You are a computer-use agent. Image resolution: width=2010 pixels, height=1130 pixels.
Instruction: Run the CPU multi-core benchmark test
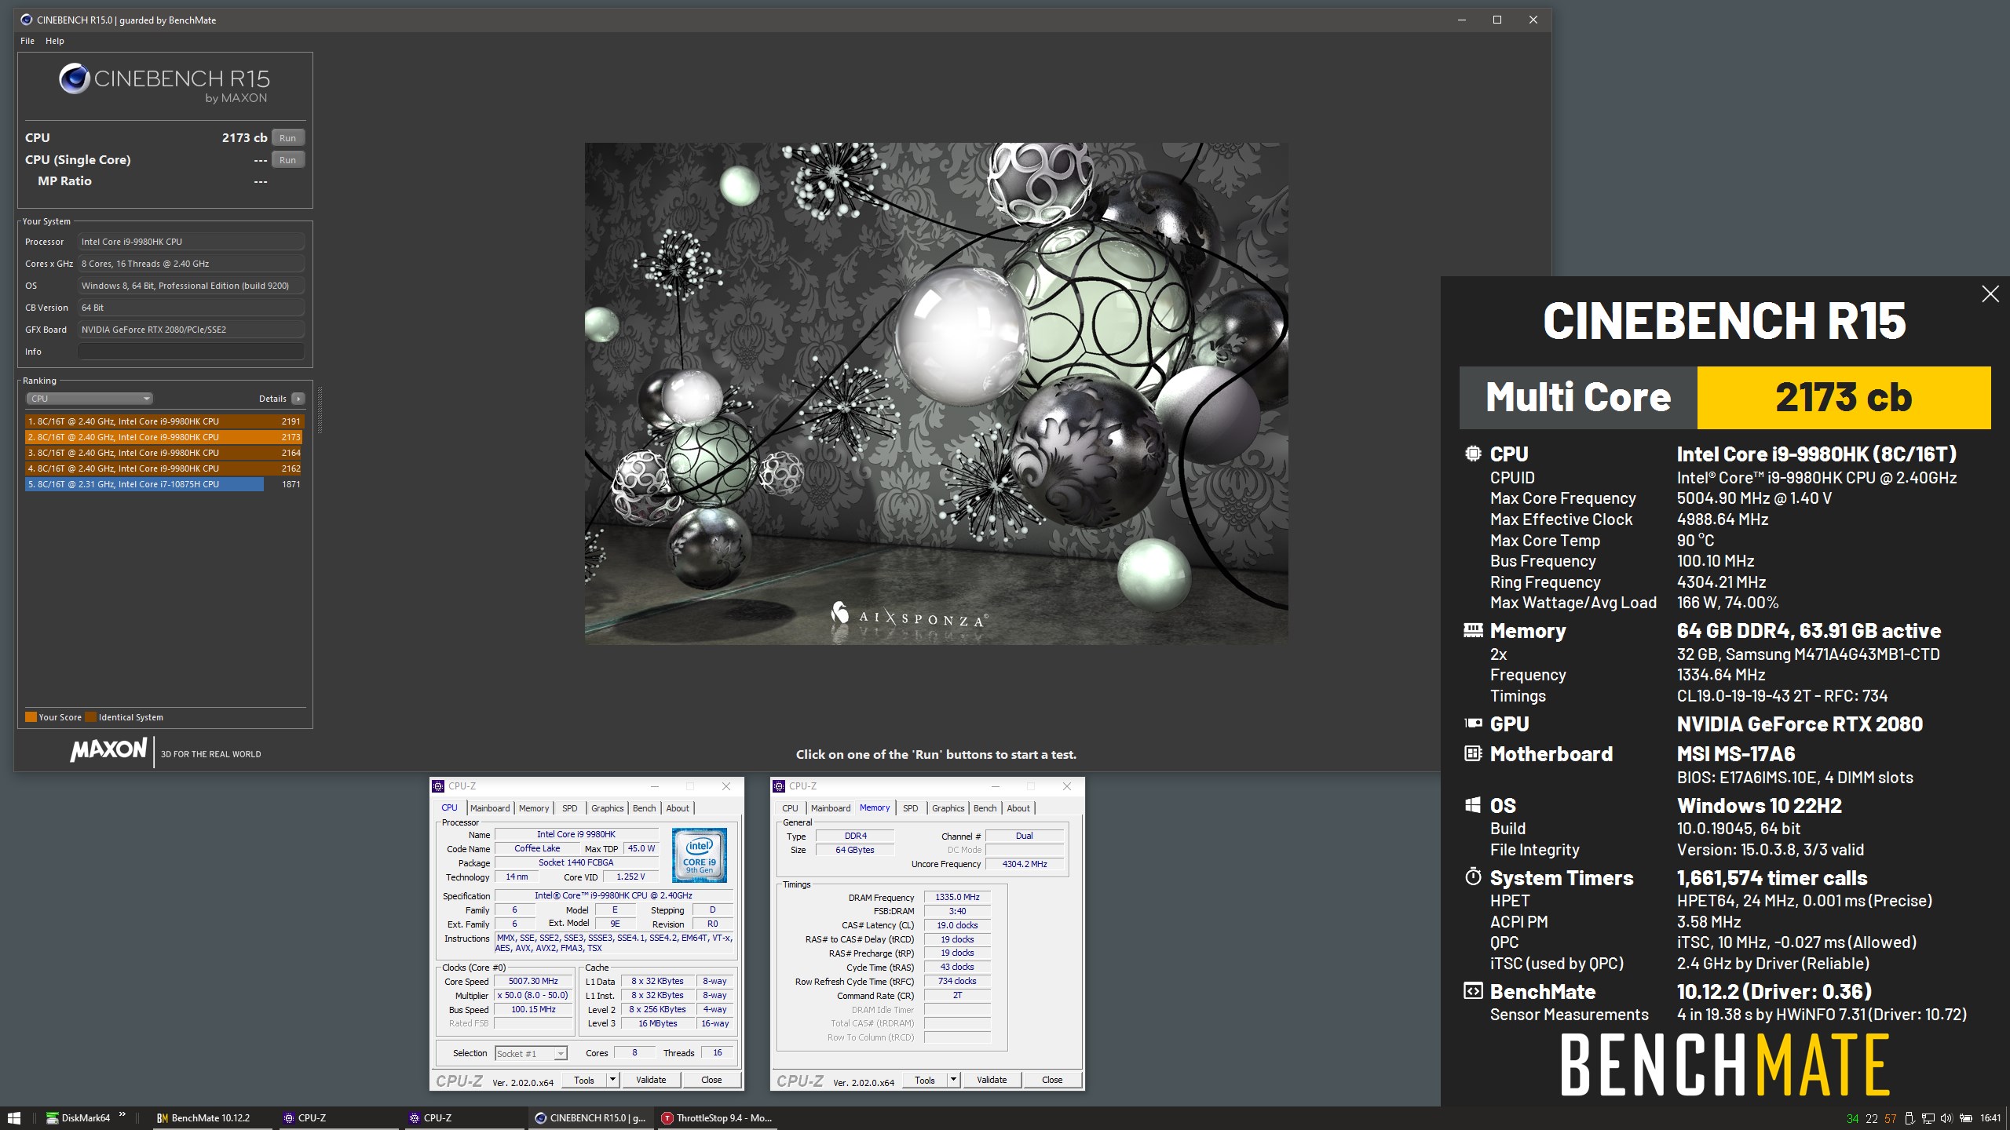287,137
